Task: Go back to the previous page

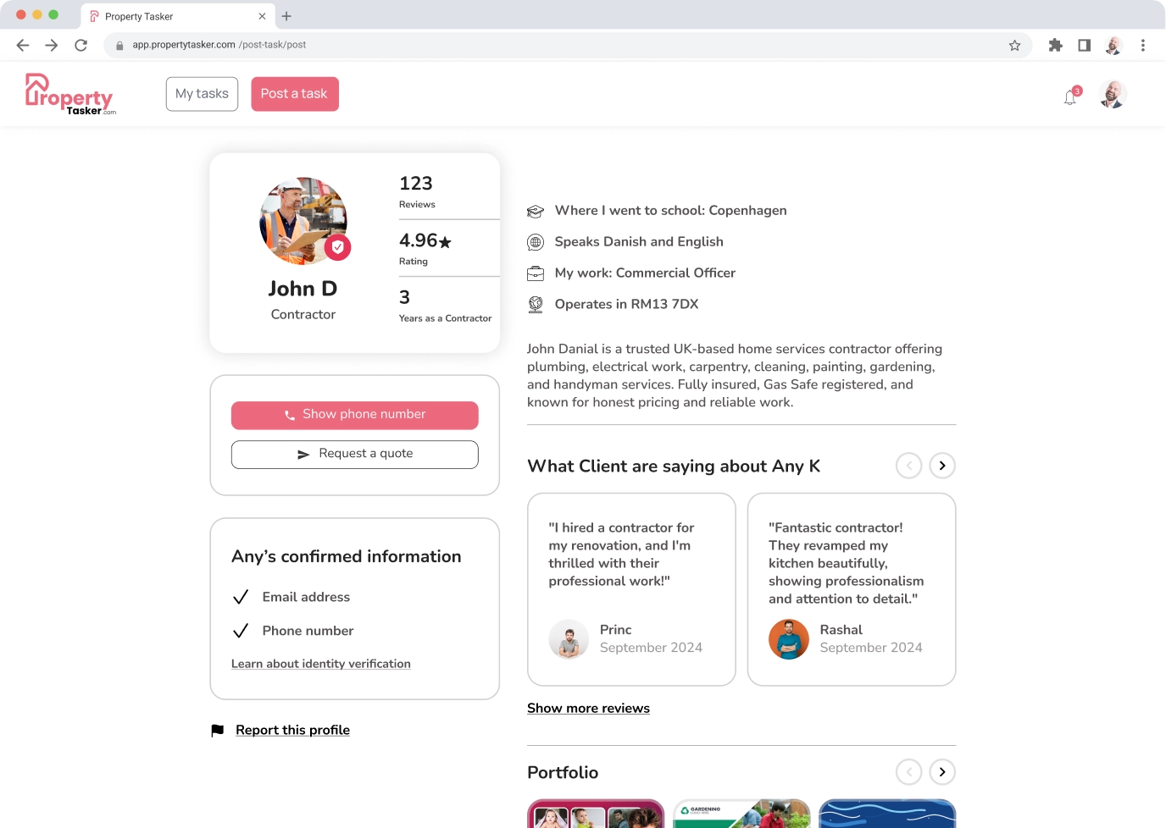Action: pyautogui.click(x=23, y=46)
